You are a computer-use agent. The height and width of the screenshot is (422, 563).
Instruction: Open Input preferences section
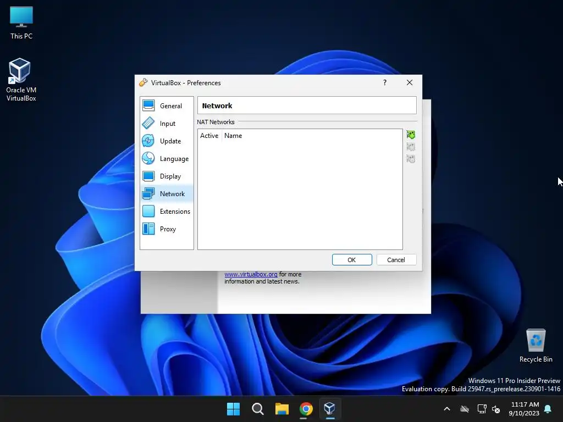coord(167,124)
